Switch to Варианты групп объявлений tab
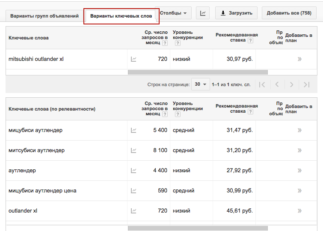 [x=44, y=16]
